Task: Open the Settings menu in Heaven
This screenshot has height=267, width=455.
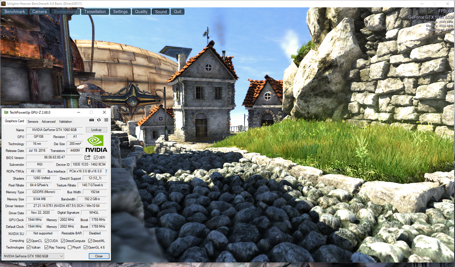Action: pos(120,11)
